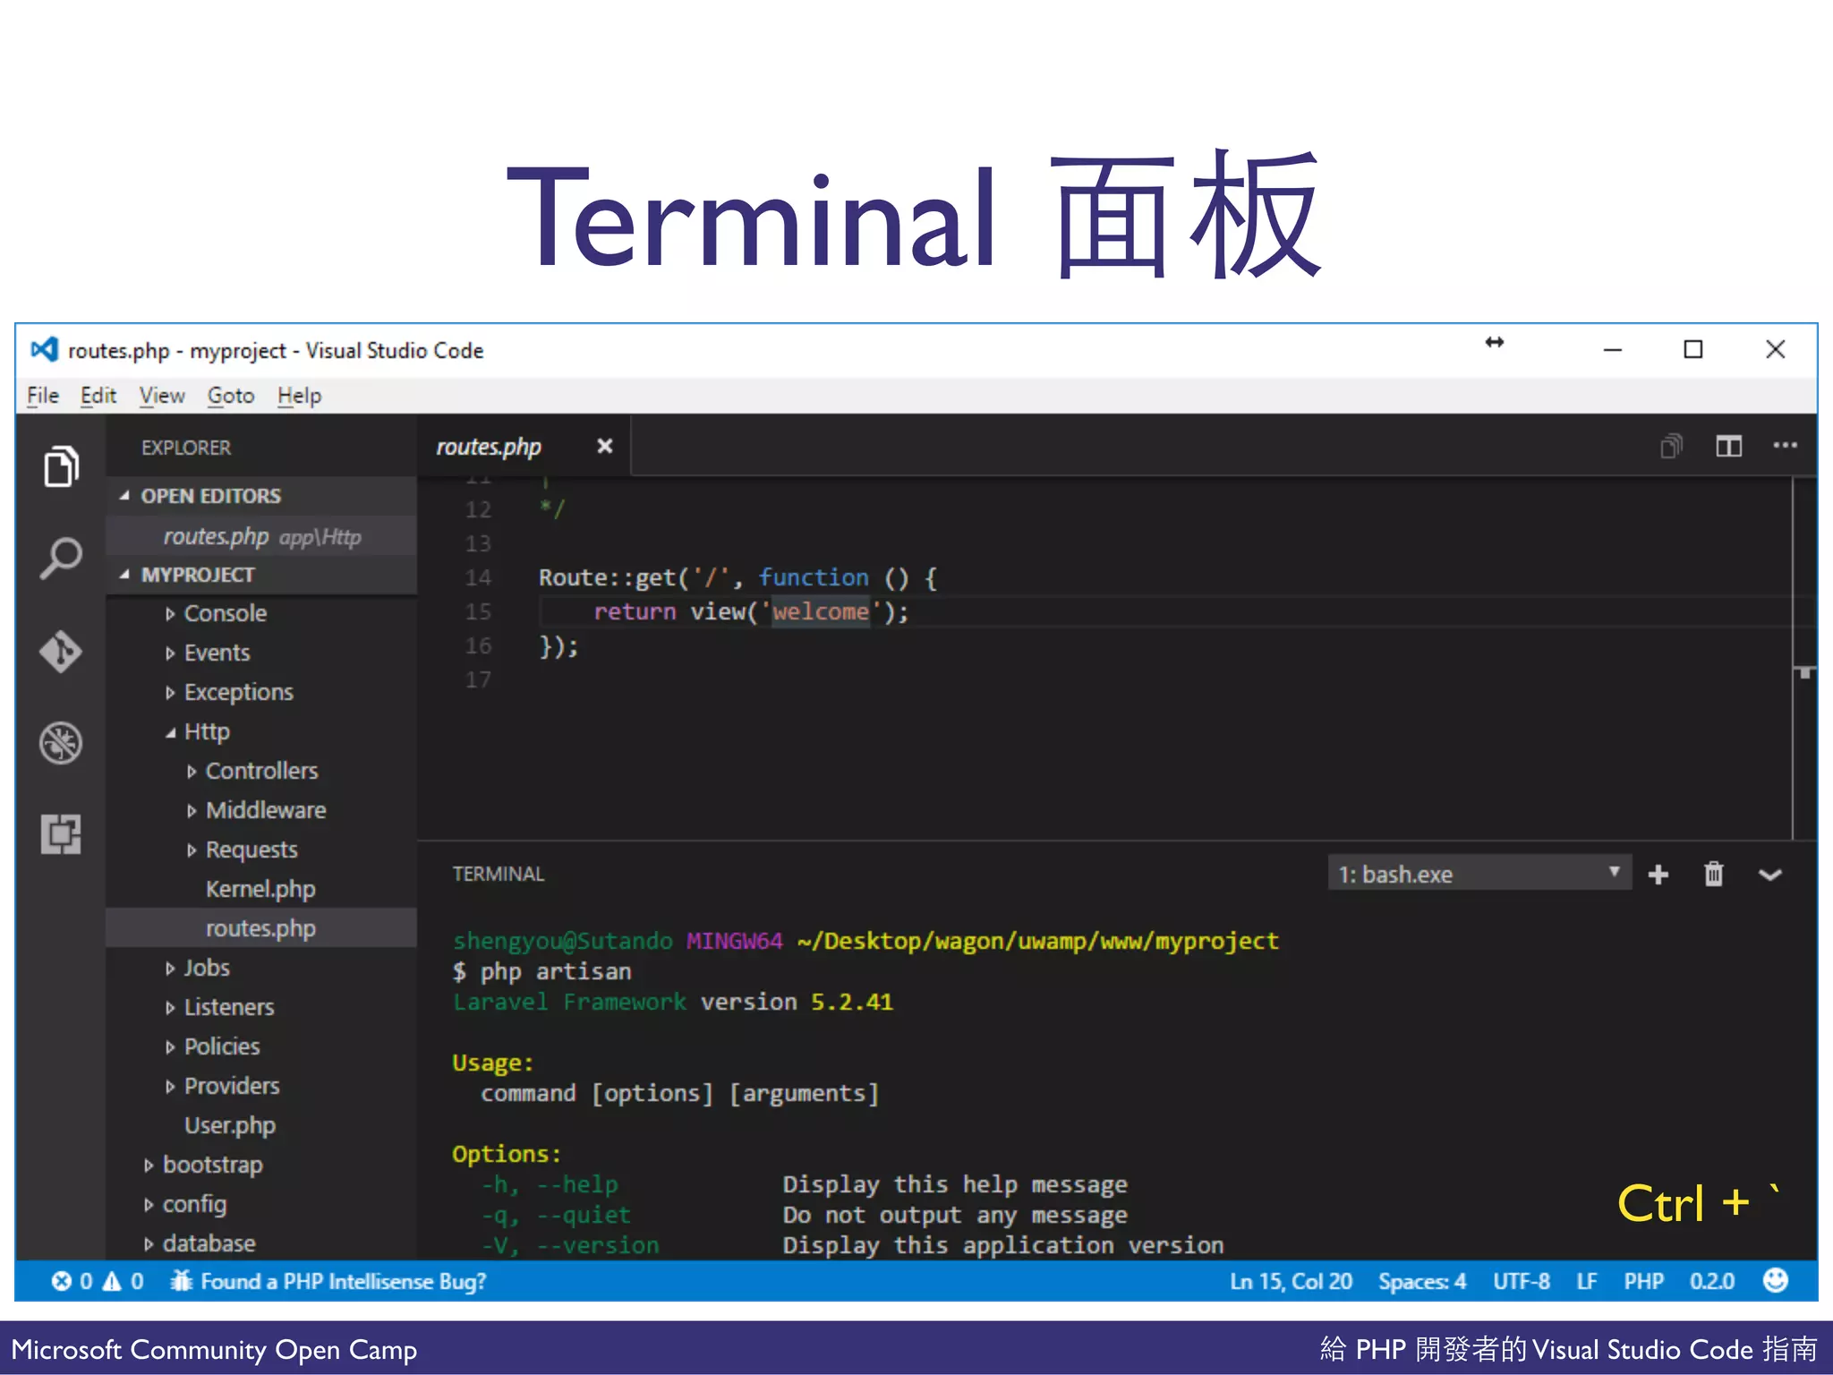Open the Debug view in activity bar
Image resolution: width=1833 pixels, height=1375 pixels.
tap(61, 743)
